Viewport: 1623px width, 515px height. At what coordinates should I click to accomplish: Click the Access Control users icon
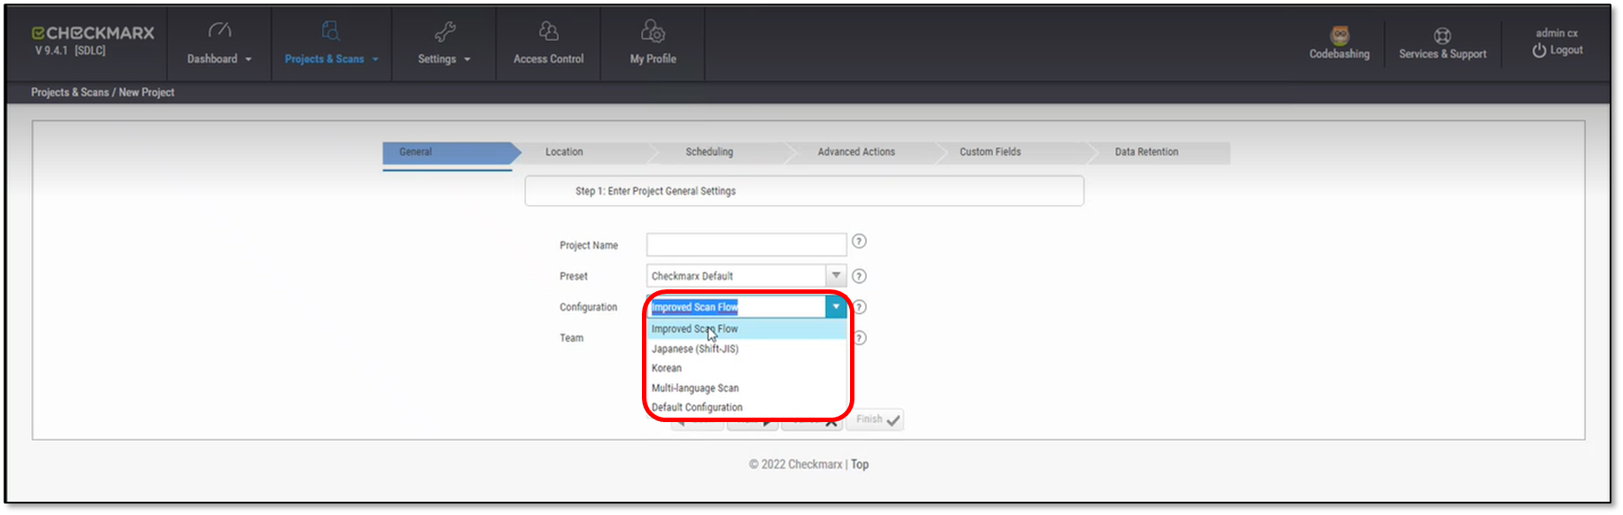point(549,31)
